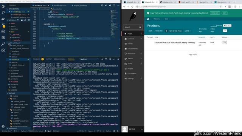Open the Source Control activity icon
242x136 pixels.
tap(3, 25)
